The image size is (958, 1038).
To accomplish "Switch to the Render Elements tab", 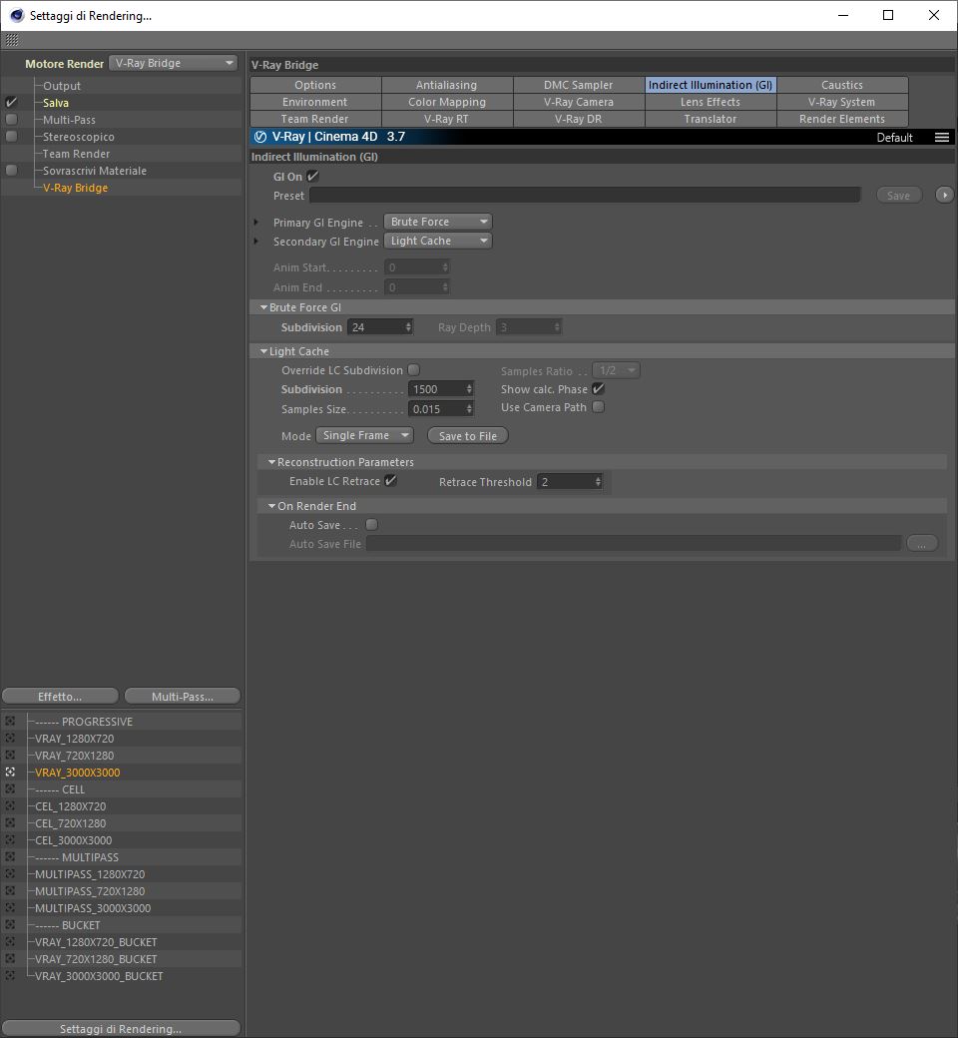I will (x=841, y=119).
